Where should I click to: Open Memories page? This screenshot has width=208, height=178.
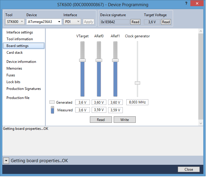coord(14,69)
